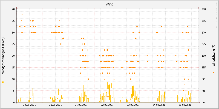
Task: Click the date label 05.09.2021
Action: click(185, 105)
